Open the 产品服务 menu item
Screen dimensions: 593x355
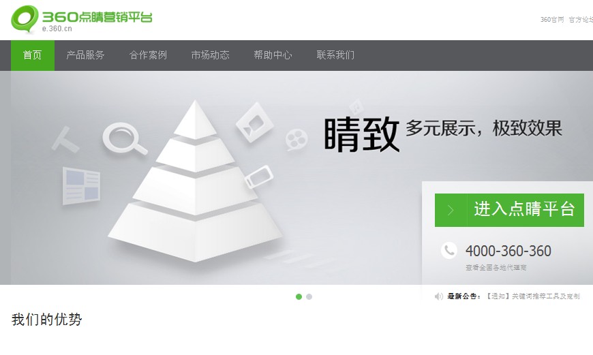tap(85, 55)
